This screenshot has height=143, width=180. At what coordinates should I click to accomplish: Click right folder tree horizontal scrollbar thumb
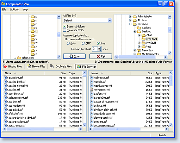pos(137,57)
